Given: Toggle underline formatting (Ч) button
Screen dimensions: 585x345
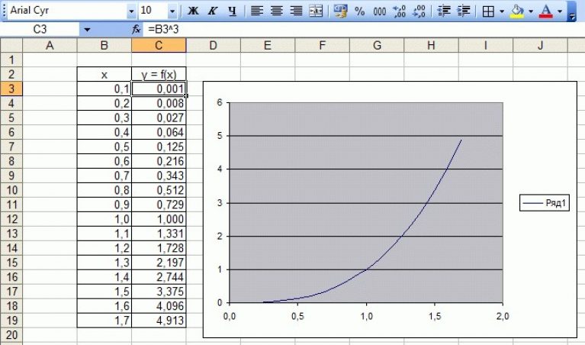Looking at the screenshot, I should pos(232,11).
